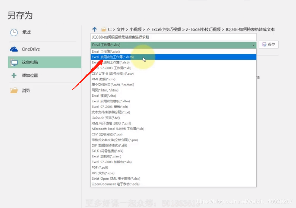296x208 pixels.
Task: Choose Unicode 文本(*.txt) option
Action: [173, 118]
